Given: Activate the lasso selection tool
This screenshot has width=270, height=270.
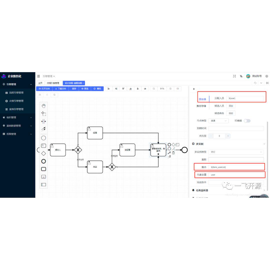Looking at the screenshot, I should pos(43,113).
